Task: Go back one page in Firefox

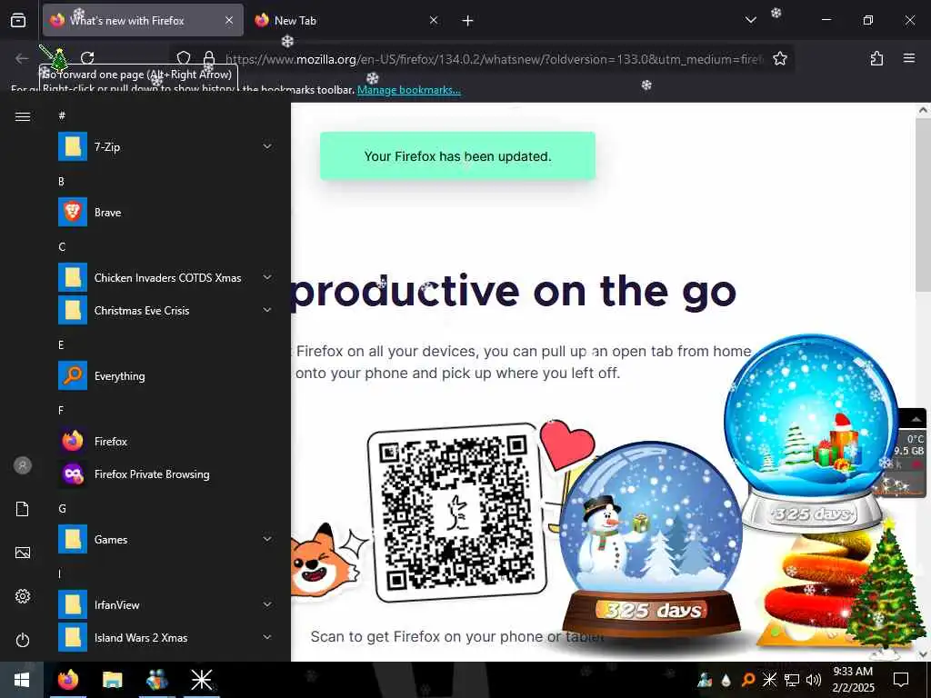Action: (x=22, y=58)
